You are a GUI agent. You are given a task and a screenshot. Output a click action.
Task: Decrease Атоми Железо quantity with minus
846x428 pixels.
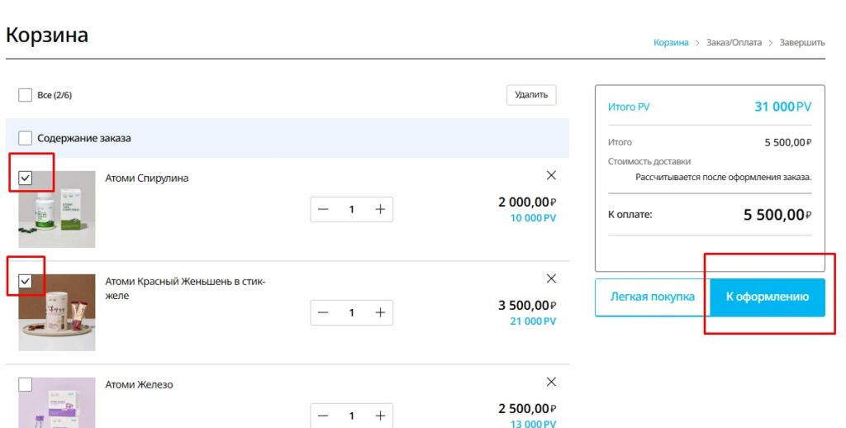[x=323, y=415]
